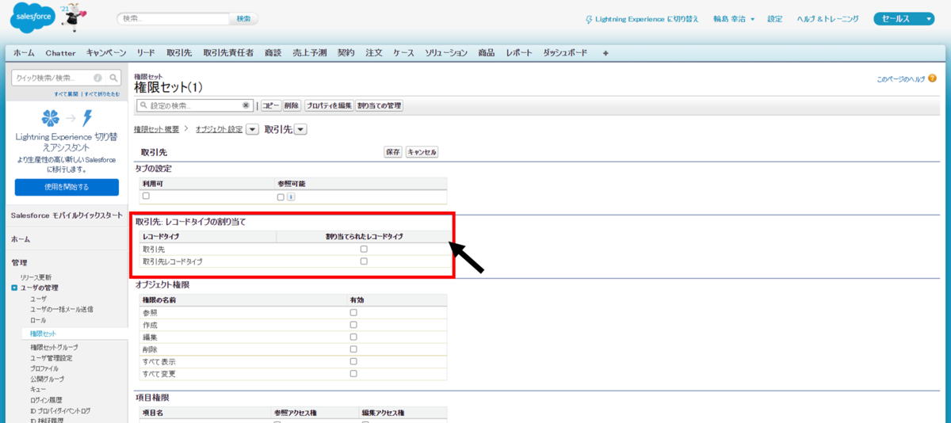Image resolution: width=951 pixels, height=423 pixels.
Task: Select プロファイル in the sidebar tree
Action: tap(44, 368)
